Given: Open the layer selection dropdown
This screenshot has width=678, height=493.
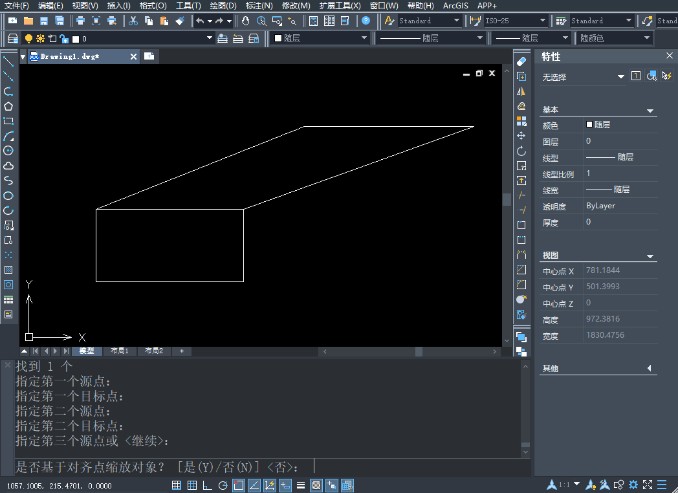Looking at the screenshot, I should [209, 38].
